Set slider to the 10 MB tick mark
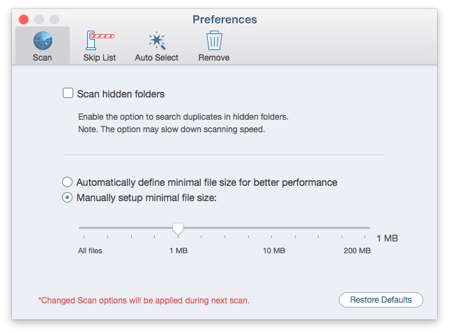449x334 pixels. coord(271,237)
